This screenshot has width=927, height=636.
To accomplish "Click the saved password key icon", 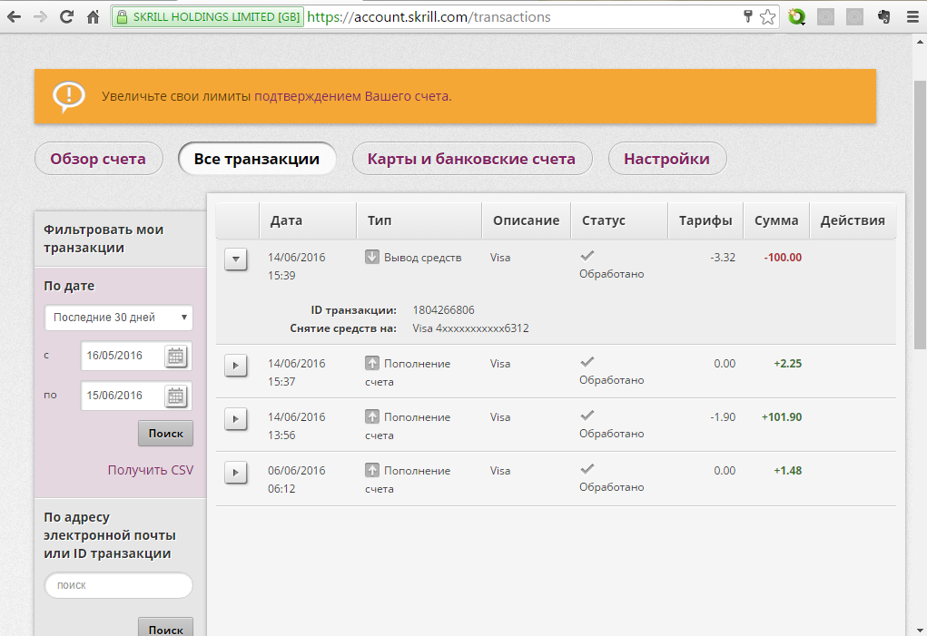I will (747, 16).
